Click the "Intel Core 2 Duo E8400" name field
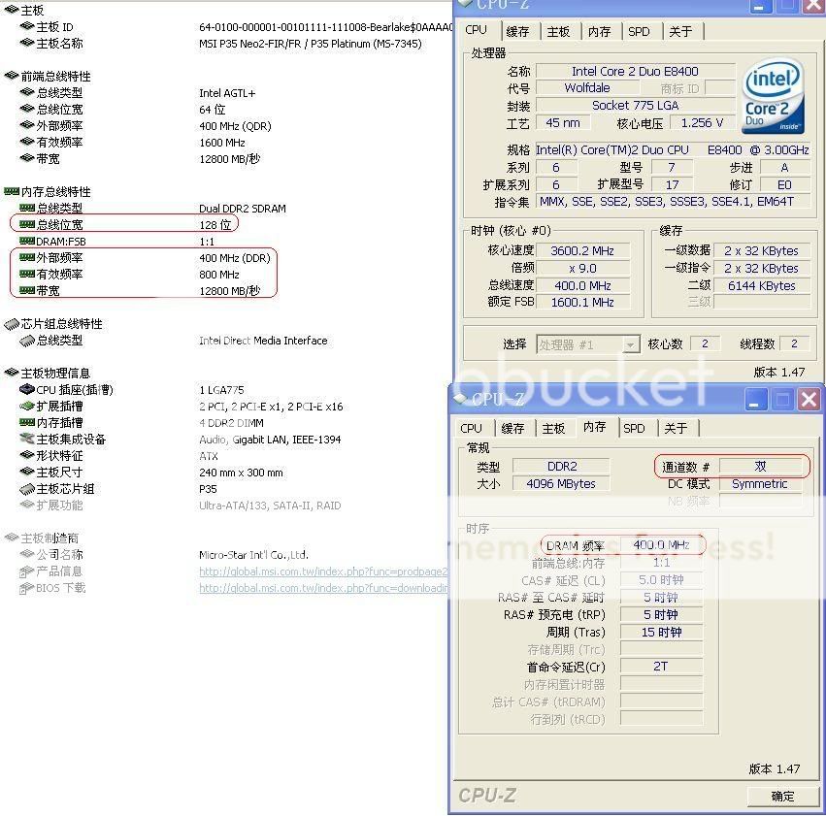This screenshot has width=826, height=816. pos(635,71)
